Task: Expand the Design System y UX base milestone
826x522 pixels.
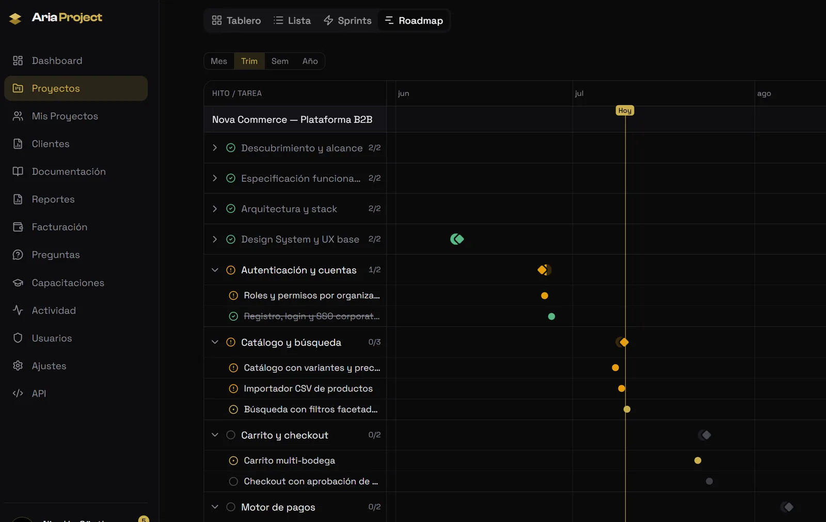Action: [x=215, y=239]
